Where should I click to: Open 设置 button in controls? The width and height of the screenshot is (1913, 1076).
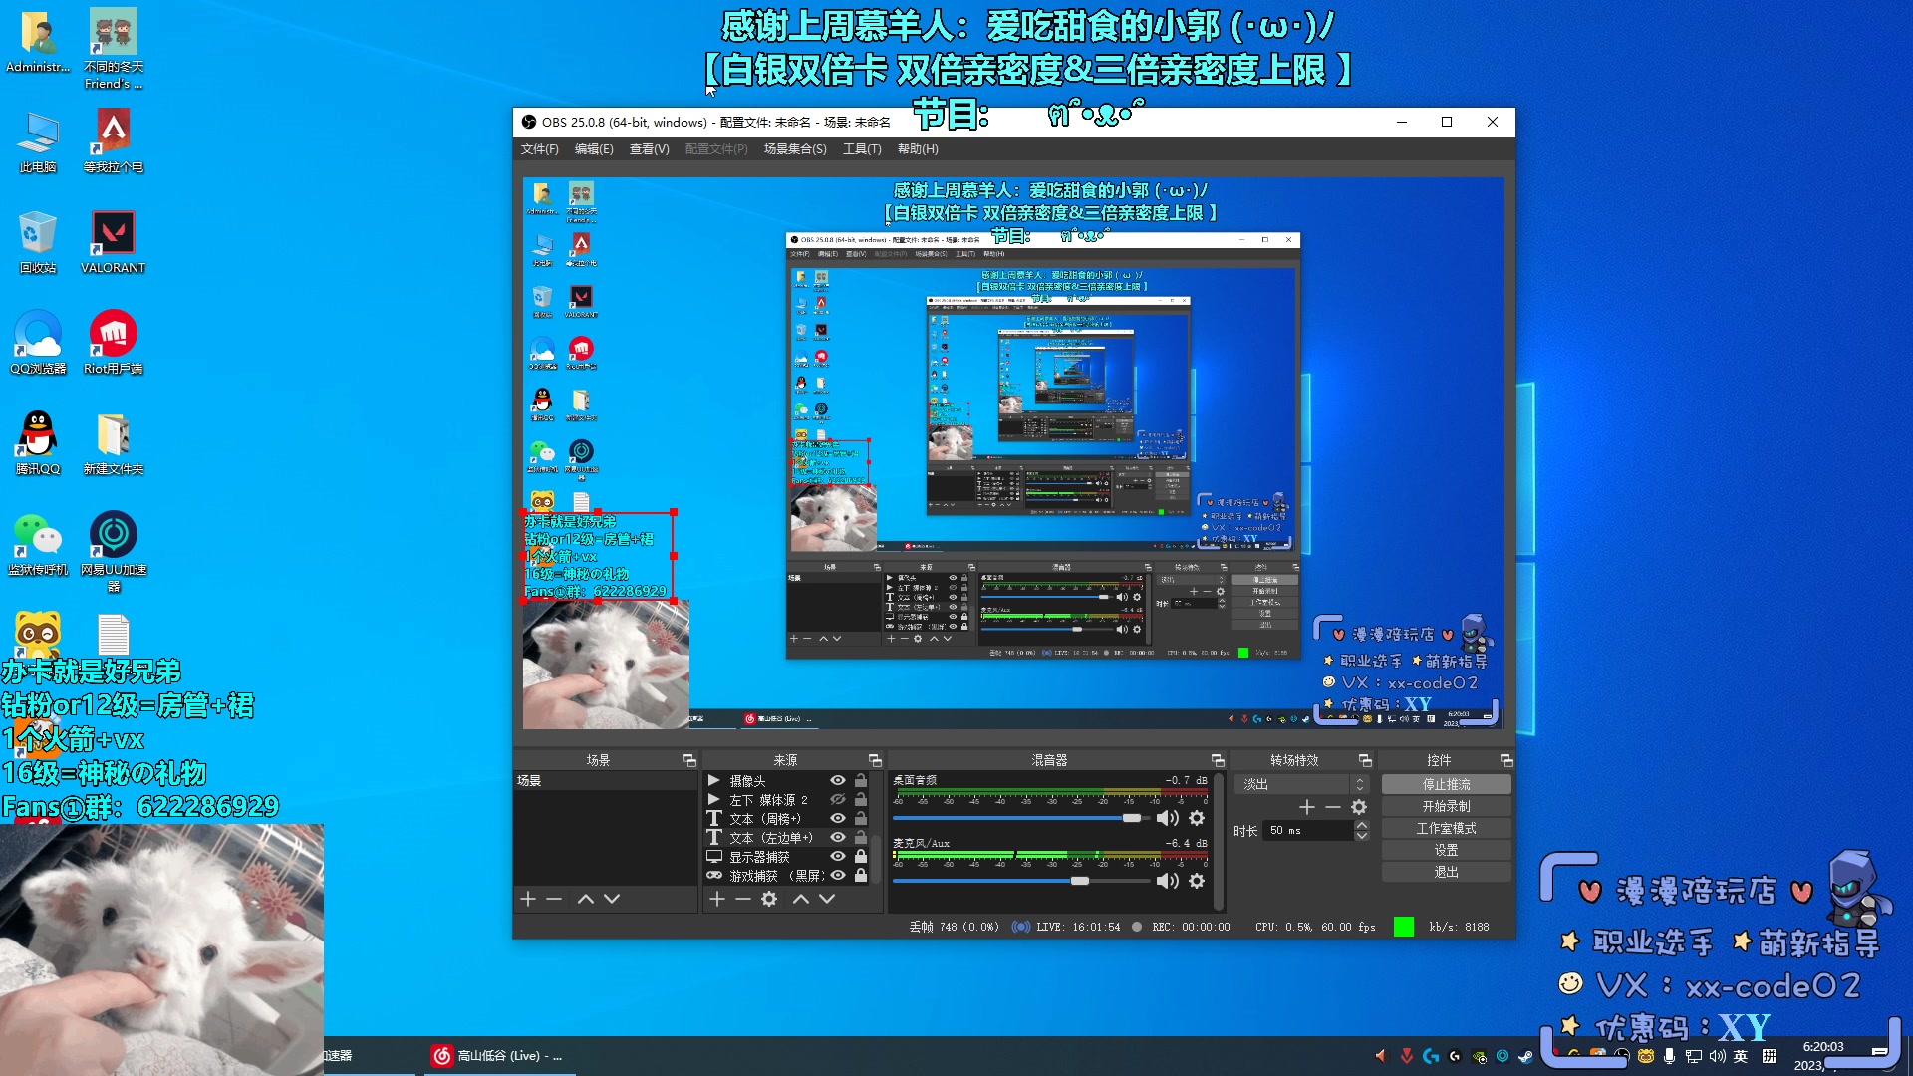(x=1446, y=851)
